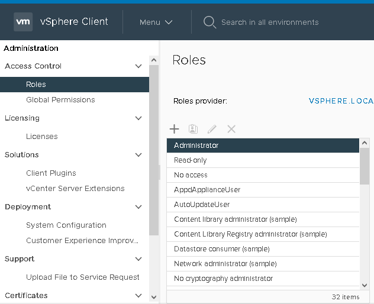Click the Search in all environments field
Viewport: 374px width, 304px height.
click(x=270, y=22)
